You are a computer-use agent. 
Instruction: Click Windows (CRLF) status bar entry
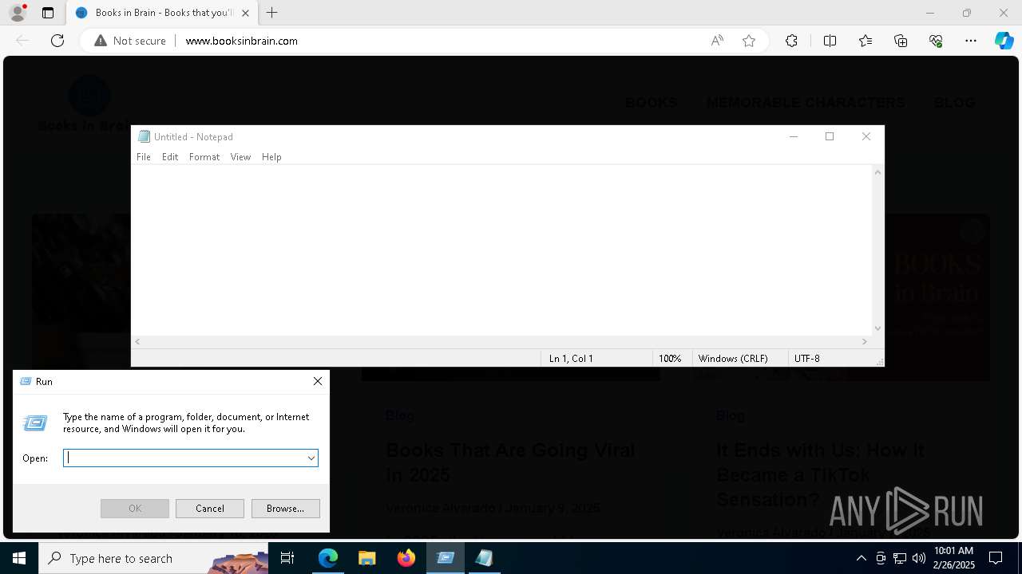coord(733,359)
